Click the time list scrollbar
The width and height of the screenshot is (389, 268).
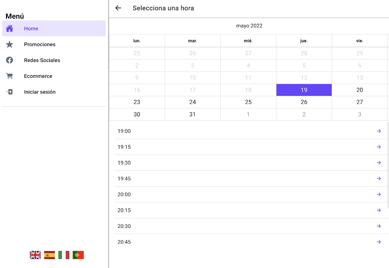click(388, 165)
